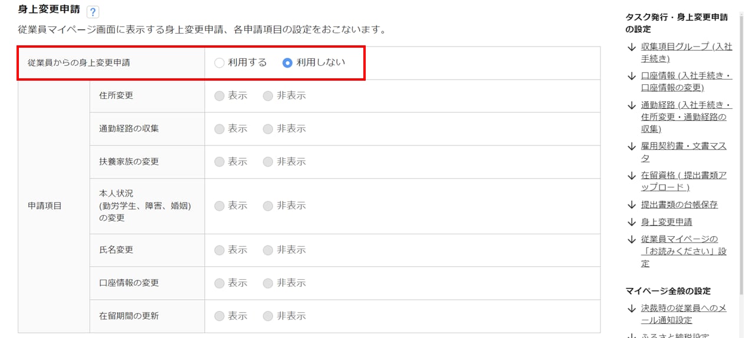Select 利用する for 従業員からの身上変更申請
This screenshot has height=338, width=755.
[x=219, y=62]
